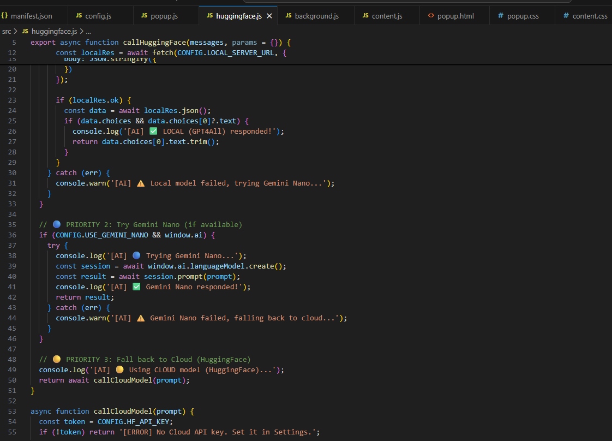Click 'return result;' on line 42
The width and height of the screenshot is (612, 441).
(85, 297)
